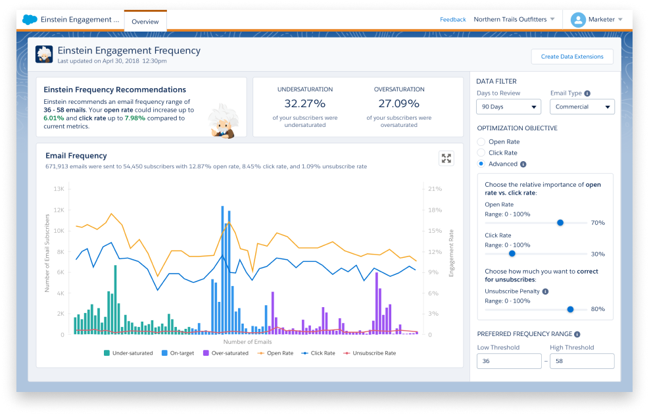The image size is (649, 415).
Task: Click the Create Data Extensions button
Action: (x=572, y=57)
